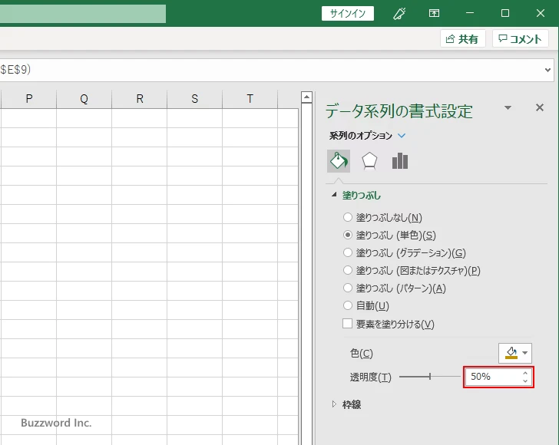Increase transparency with the up spinner
This screenshot has height=445, width=559.
pos(525,373)
